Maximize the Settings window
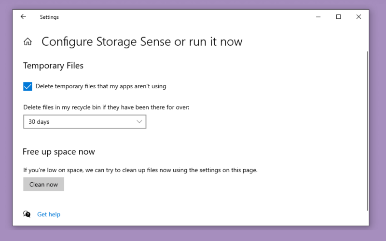Image resolution: width=386 pixels, height=241 pixels. pyautogui.click(x=339, y=17)
